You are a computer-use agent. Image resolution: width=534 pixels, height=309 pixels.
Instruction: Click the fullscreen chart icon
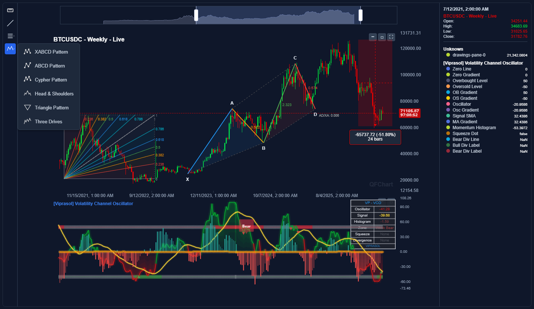(391, 37)
